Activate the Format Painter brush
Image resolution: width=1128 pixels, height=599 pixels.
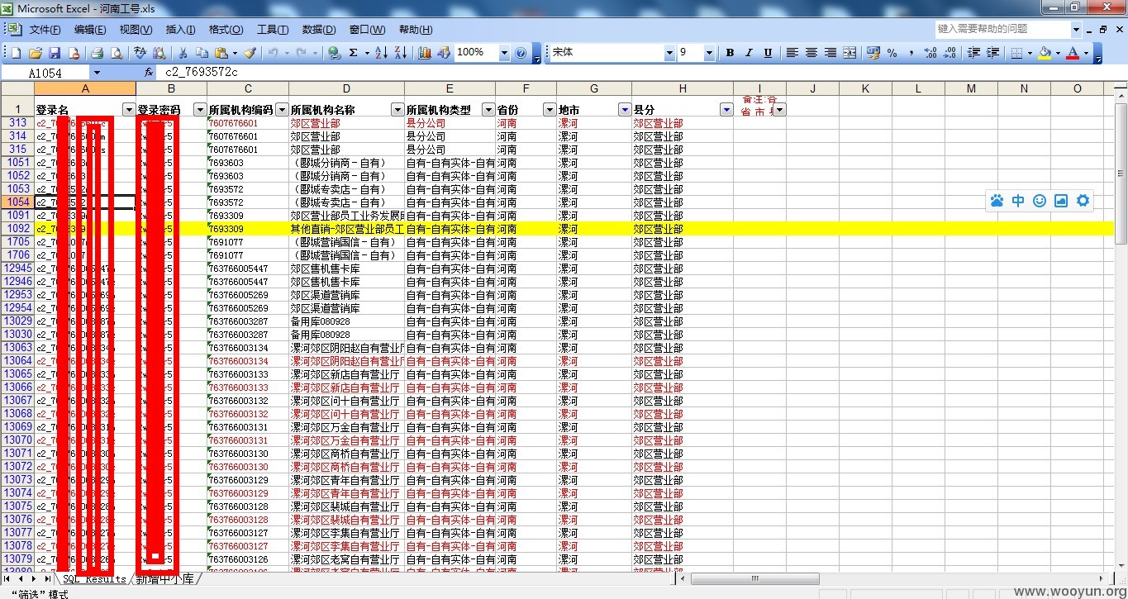point(250,53)
